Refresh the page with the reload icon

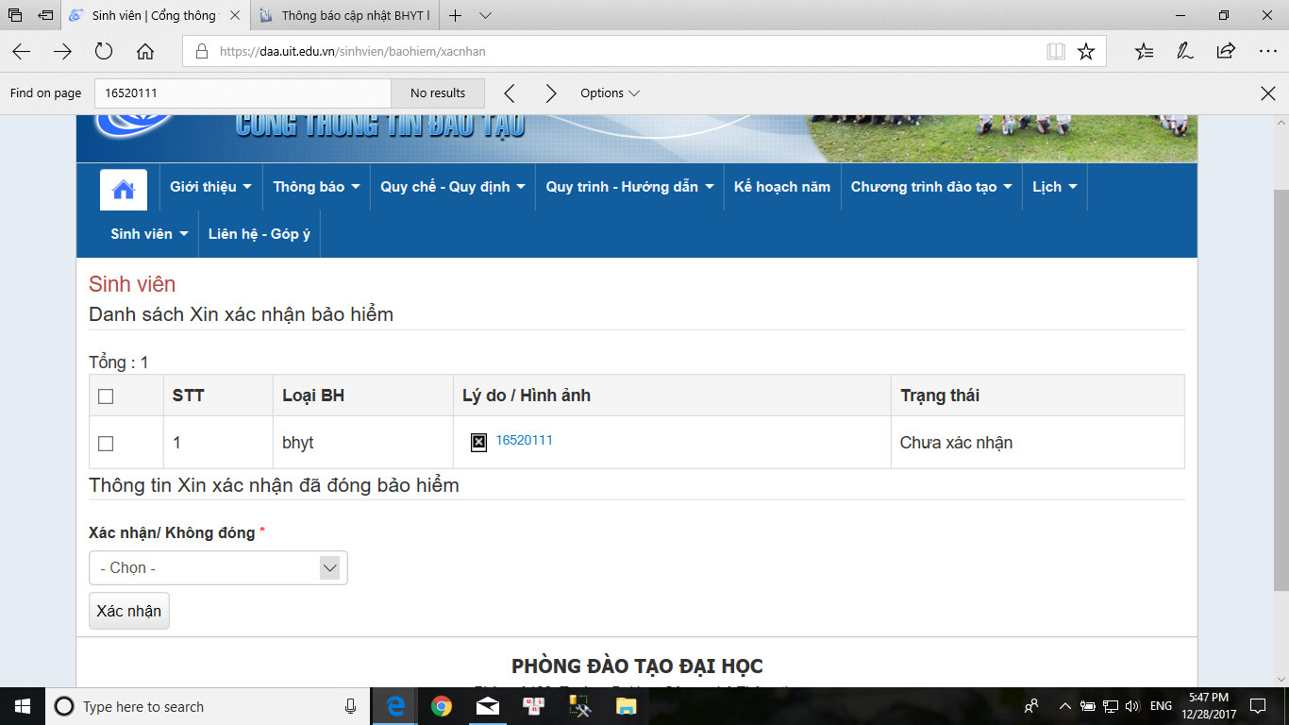[103, 52]
